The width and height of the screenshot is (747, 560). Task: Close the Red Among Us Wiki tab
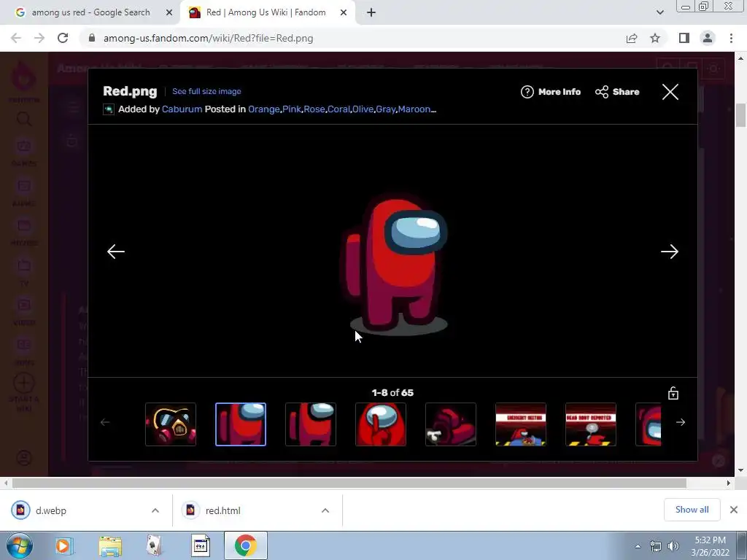(344, 13)
